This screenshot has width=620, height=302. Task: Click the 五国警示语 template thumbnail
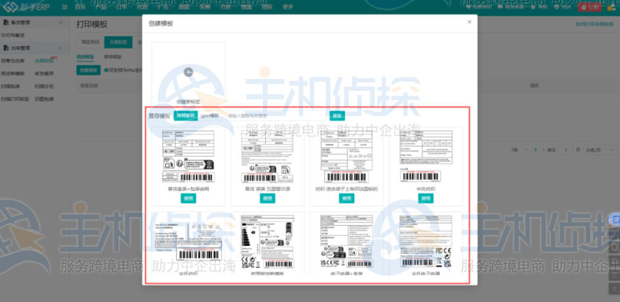click(267, 157)
